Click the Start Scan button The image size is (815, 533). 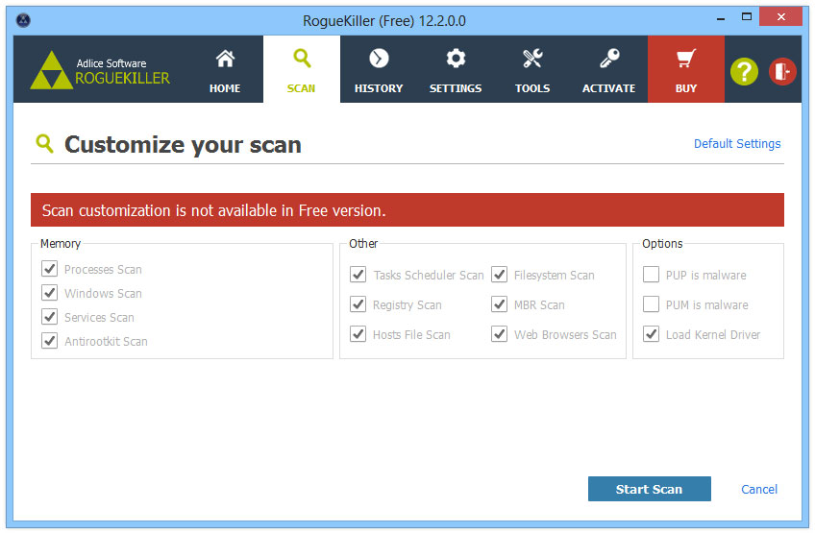(x=649, y=489)
